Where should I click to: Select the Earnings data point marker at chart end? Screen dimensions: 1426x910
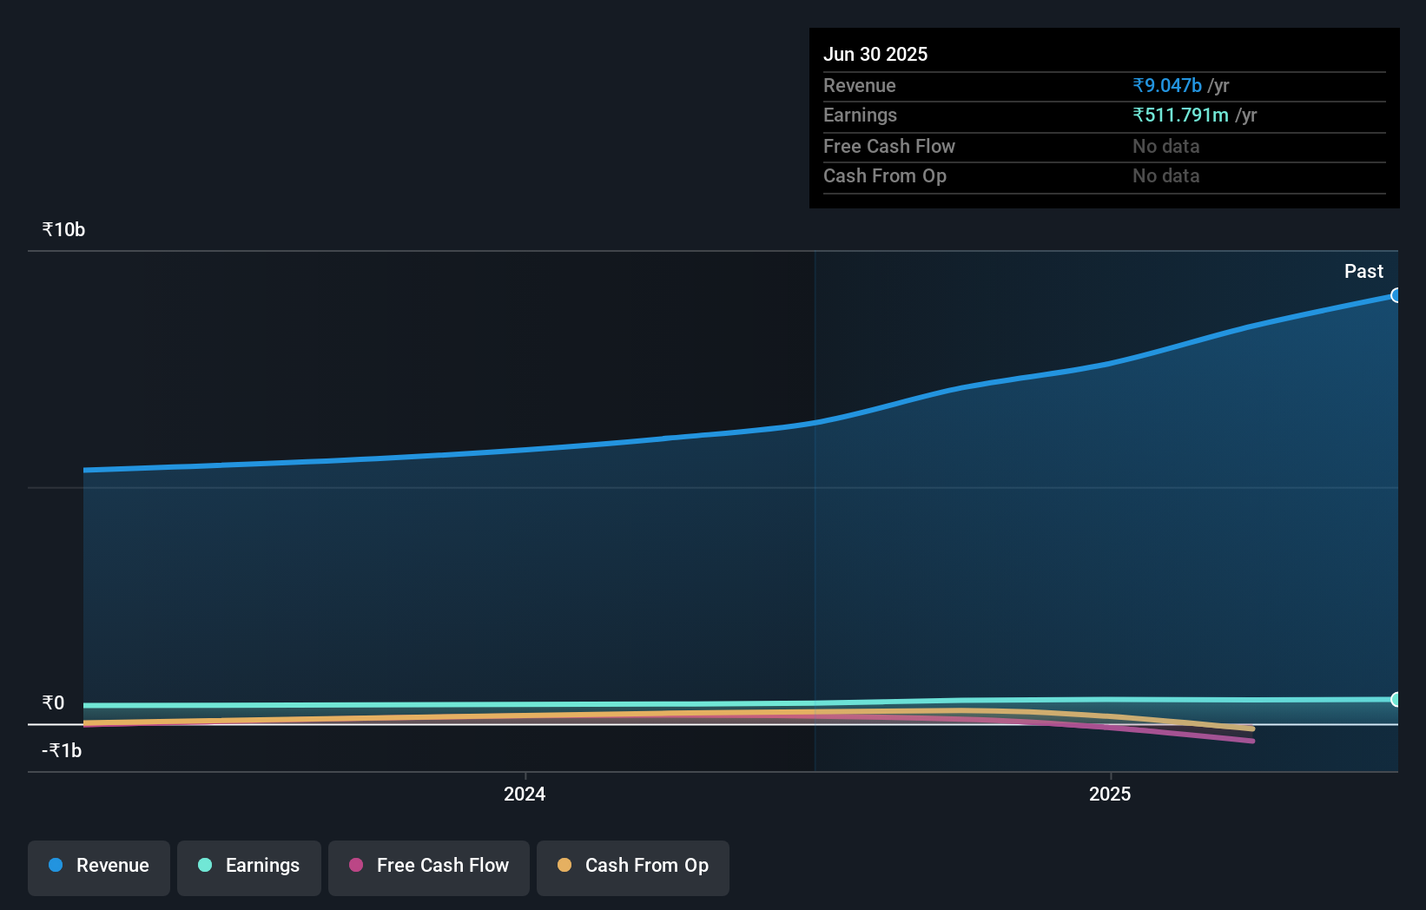pos(1396,699)
